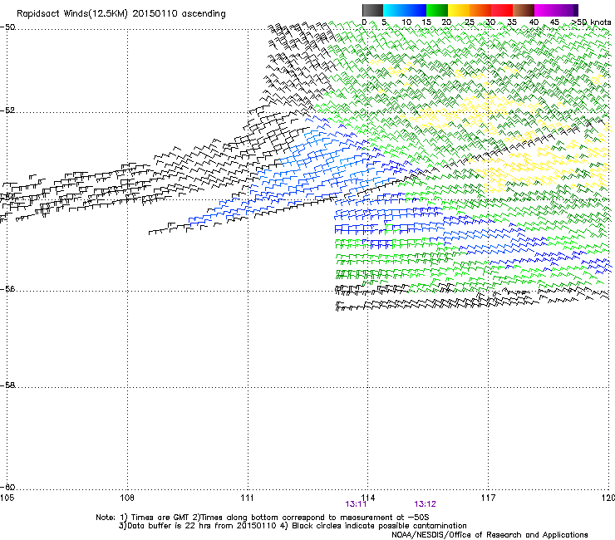This screenshot has width=615, height=540.
Task: Click the legend value '45'
Action: click(554, 22)
